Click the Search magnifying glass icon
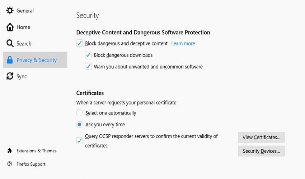 (x=10, y=43)
